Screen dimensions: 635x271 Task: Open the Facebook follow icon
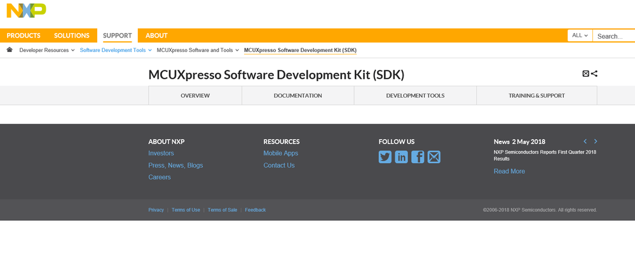point(418,157)
